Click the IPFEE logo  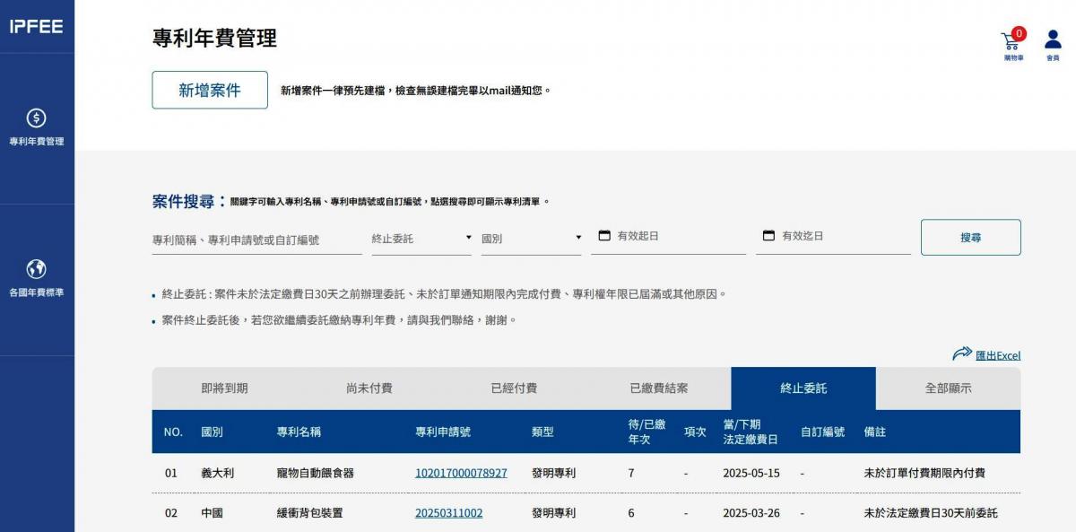point(37,27)
